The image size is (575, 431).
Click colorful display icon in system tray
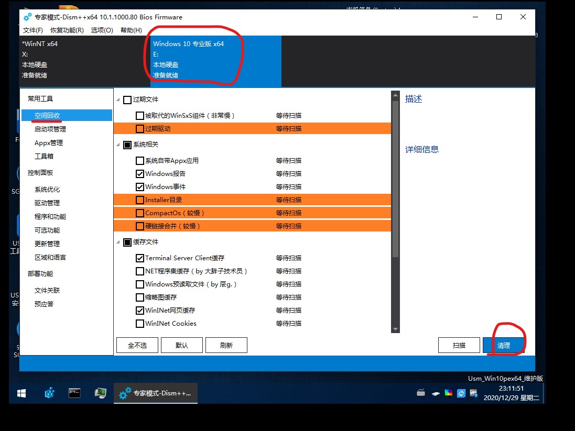(449, 393)
